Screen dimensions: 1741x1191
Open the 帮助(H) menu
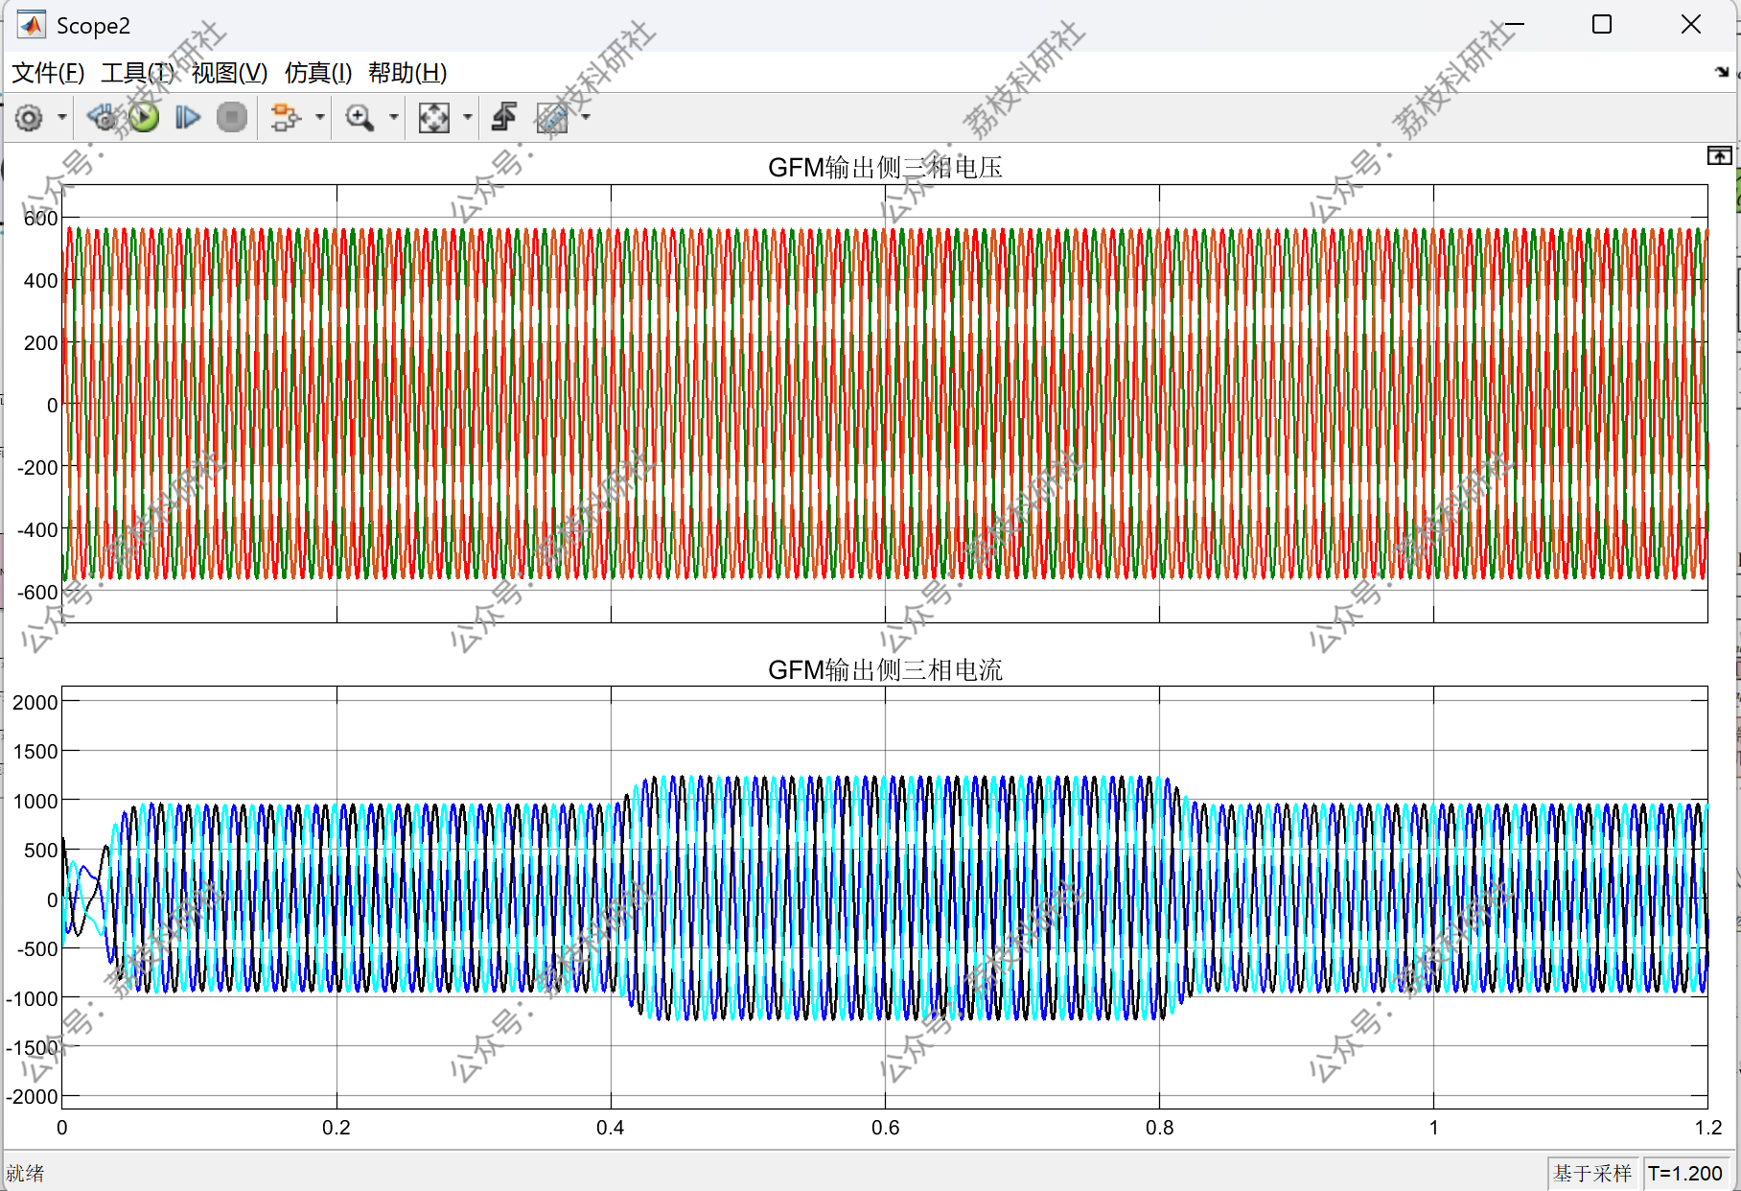(x=407, y=73)
